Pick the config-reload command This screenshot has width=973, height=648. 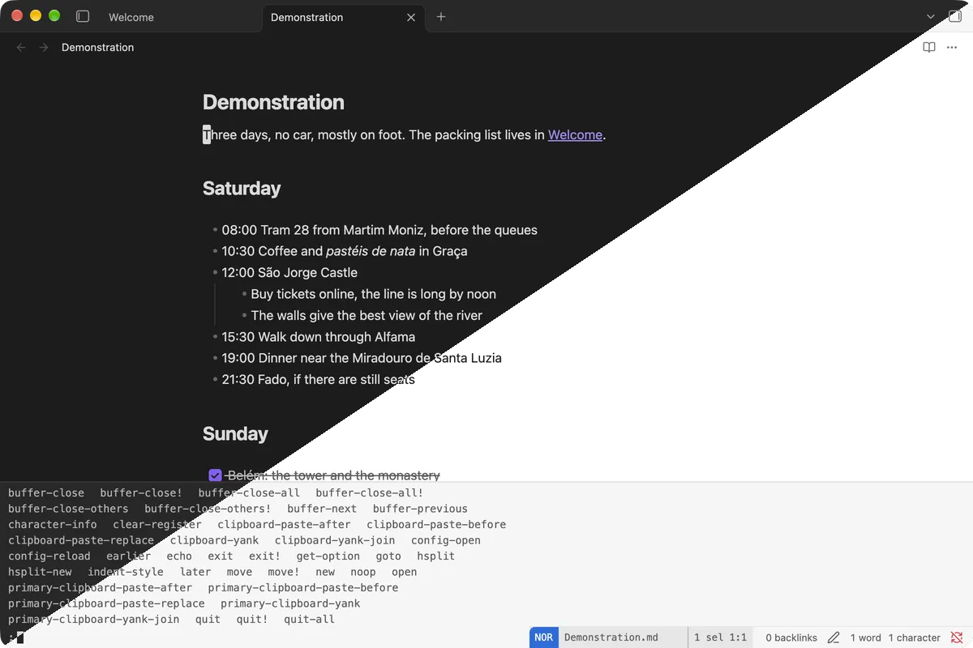pyautogui.click(x=49, y=556)
